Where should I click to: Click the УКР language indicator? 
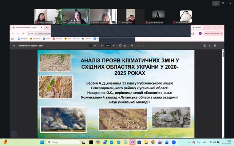pos(205,142)
